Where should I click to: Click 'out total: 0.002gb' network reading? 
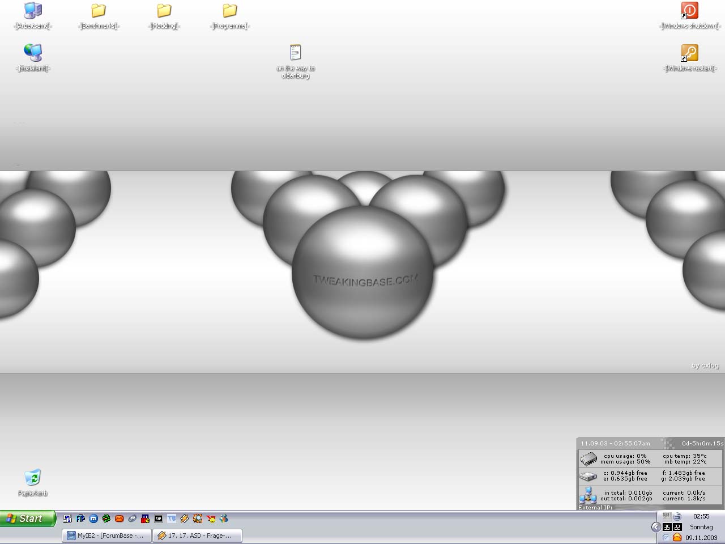(x=626, y=499)
